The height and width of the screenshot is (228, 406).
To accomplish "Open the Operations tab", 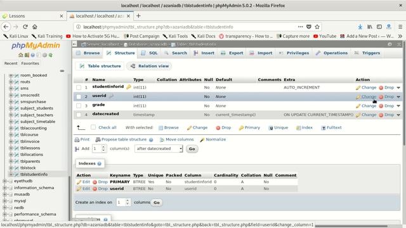I will [332, 53].
